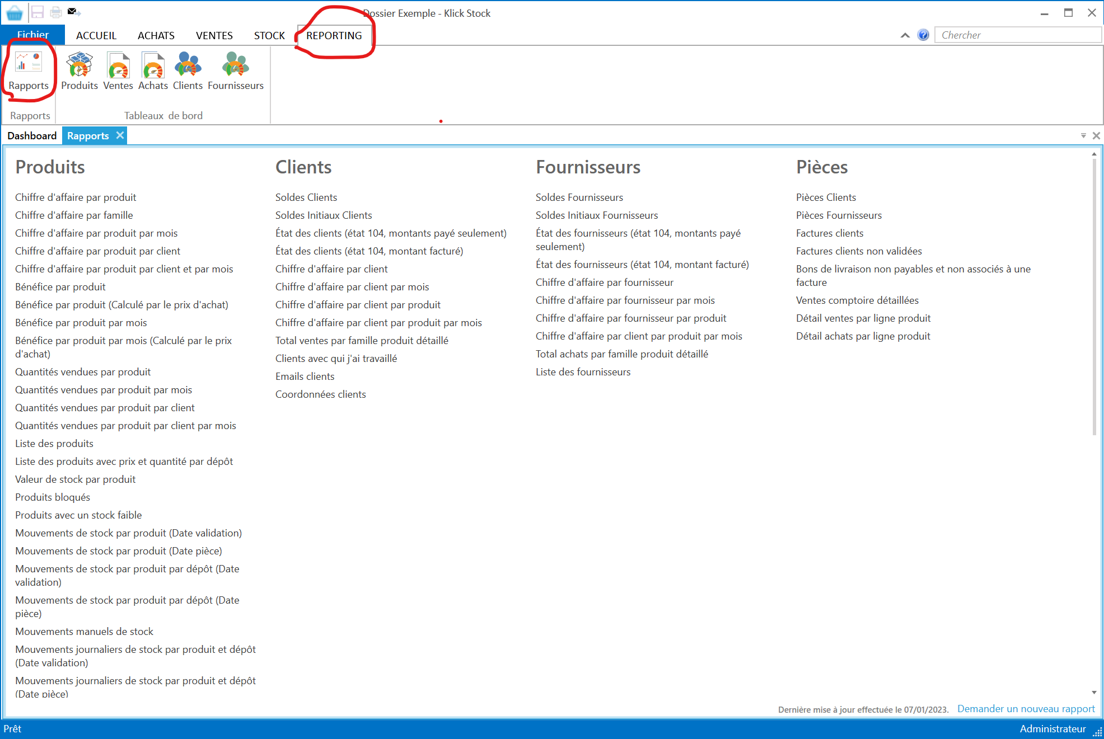1104x739 pixels.
Task: Open the help question mark icon
Action: coord(922,35)
